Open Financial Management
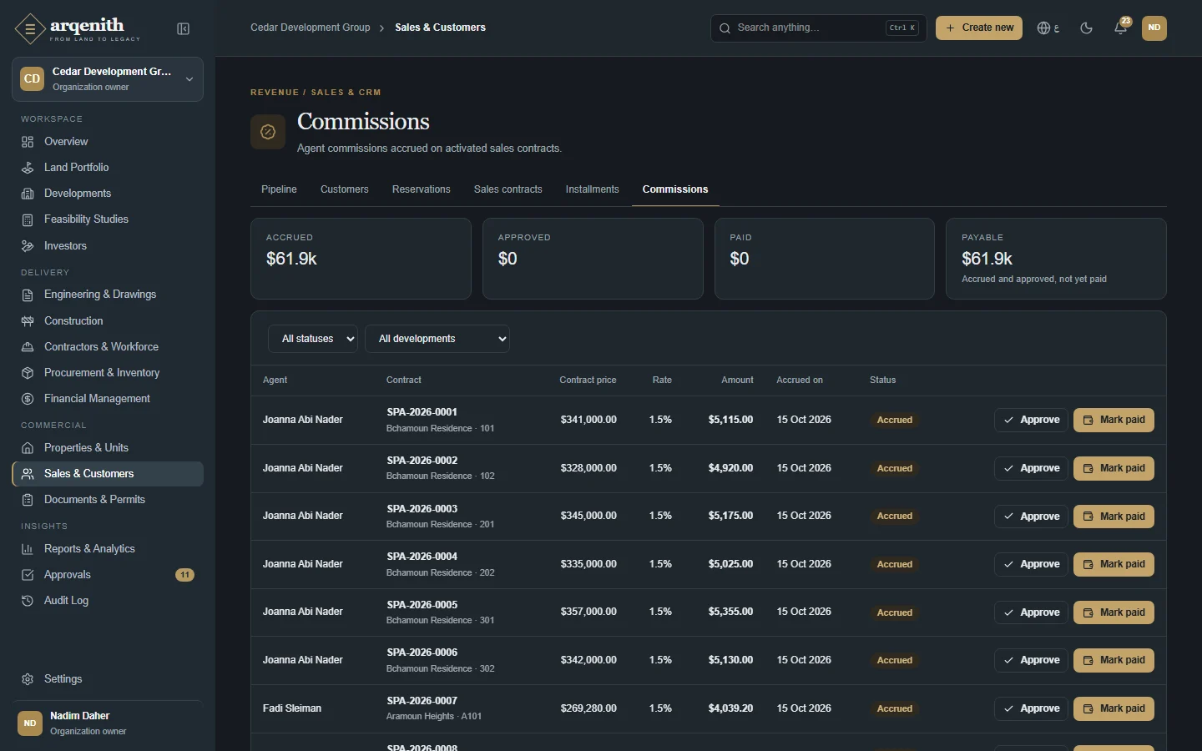This screenshot has width=1202, height=751. click(x=108, y=399)
